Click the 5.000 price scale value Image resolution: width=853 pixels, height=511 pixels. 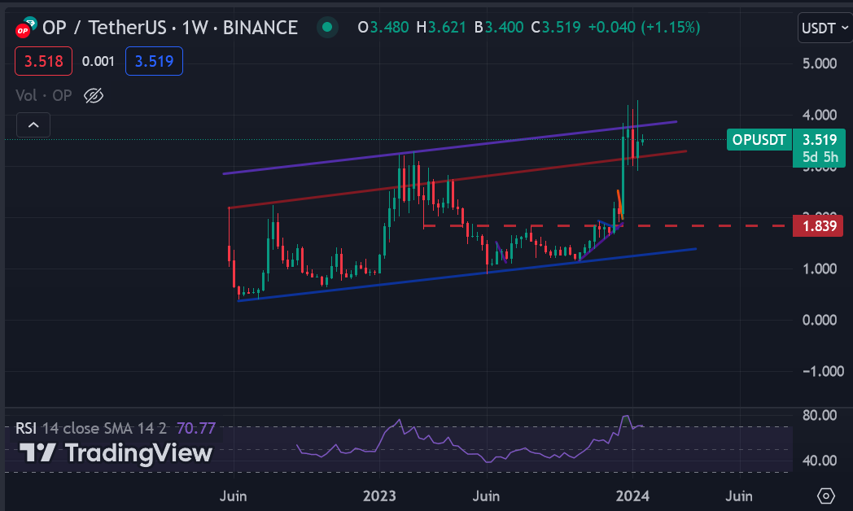click(x=820, y=63)
